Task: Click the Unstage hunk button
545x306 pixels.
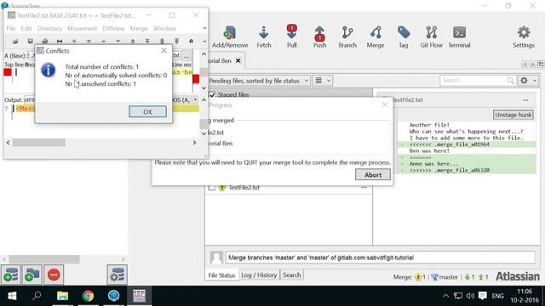Action: 513,115
